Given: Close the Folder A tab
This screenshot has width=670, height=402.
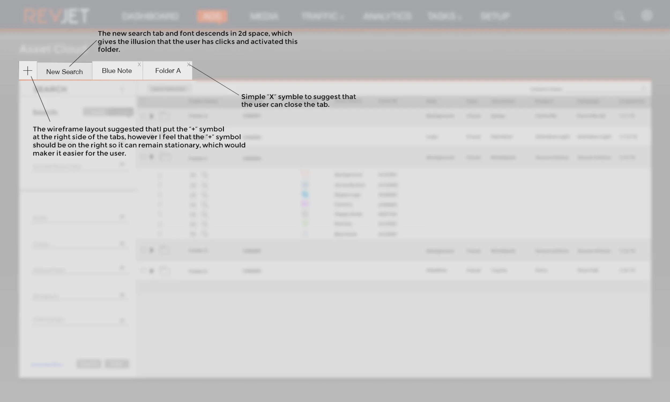Looking at the screenshot, I should tap(188, 65).
